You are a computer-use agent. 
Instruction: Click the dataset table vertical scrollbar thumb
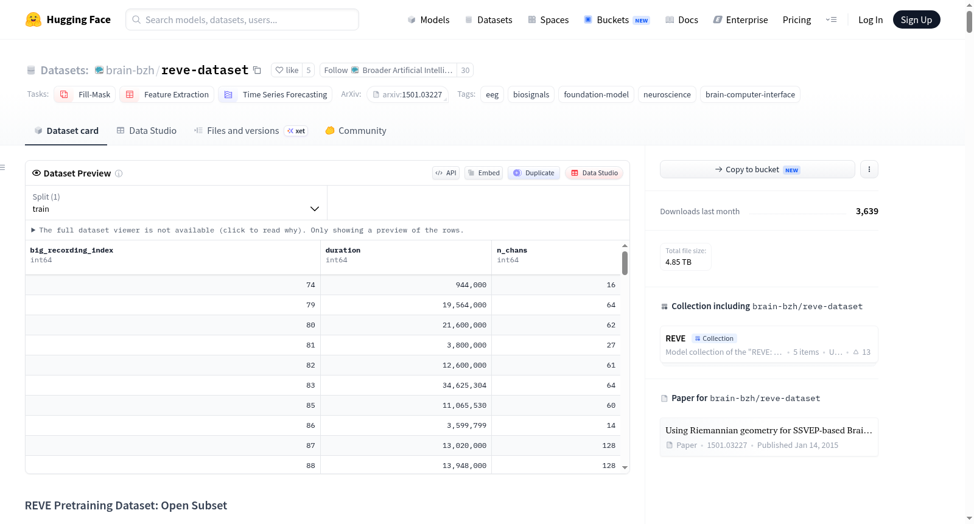pyautogui.click(x=625, y=264)
